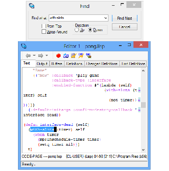Image resolution: width=169 pixels, height=171 pixels.
Task: Switch to the Output tab
Action: tap(42, 64)
